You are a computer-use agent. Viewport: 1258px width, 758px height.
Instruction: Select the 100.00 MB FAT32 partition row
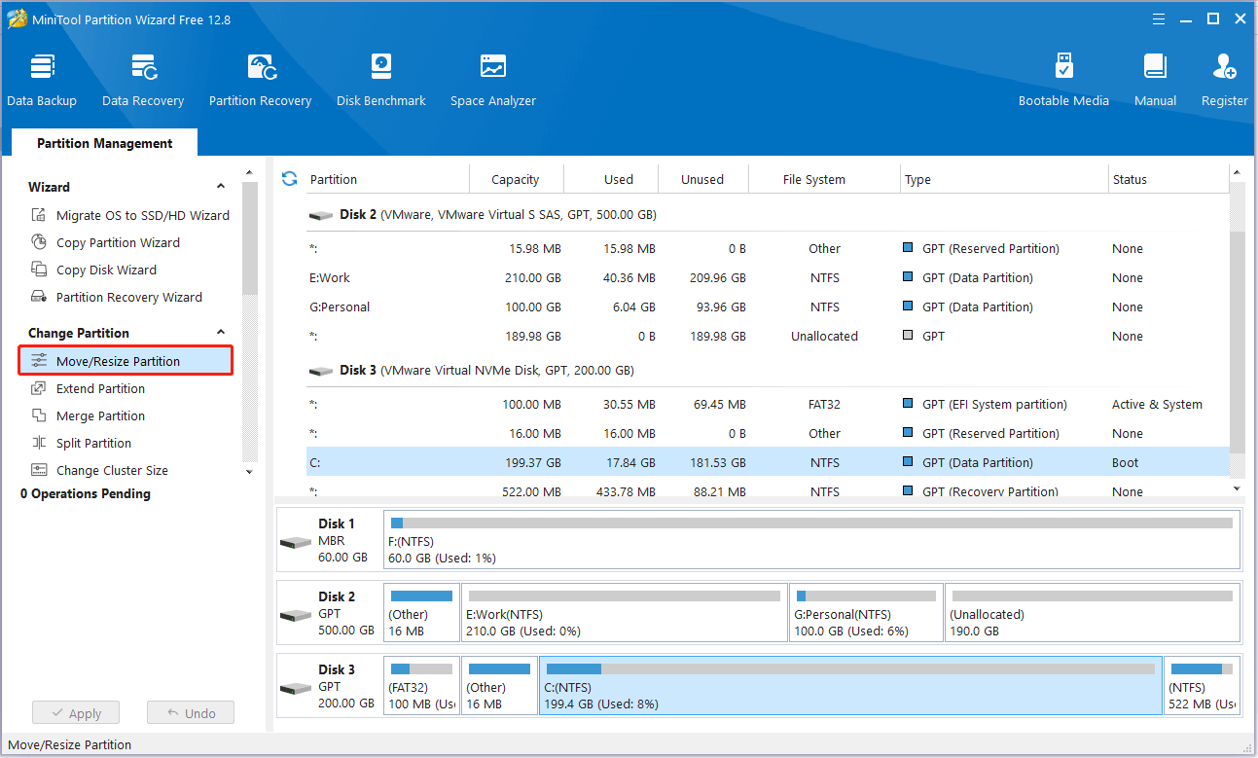pyautogui.click(x=768, y=404)
